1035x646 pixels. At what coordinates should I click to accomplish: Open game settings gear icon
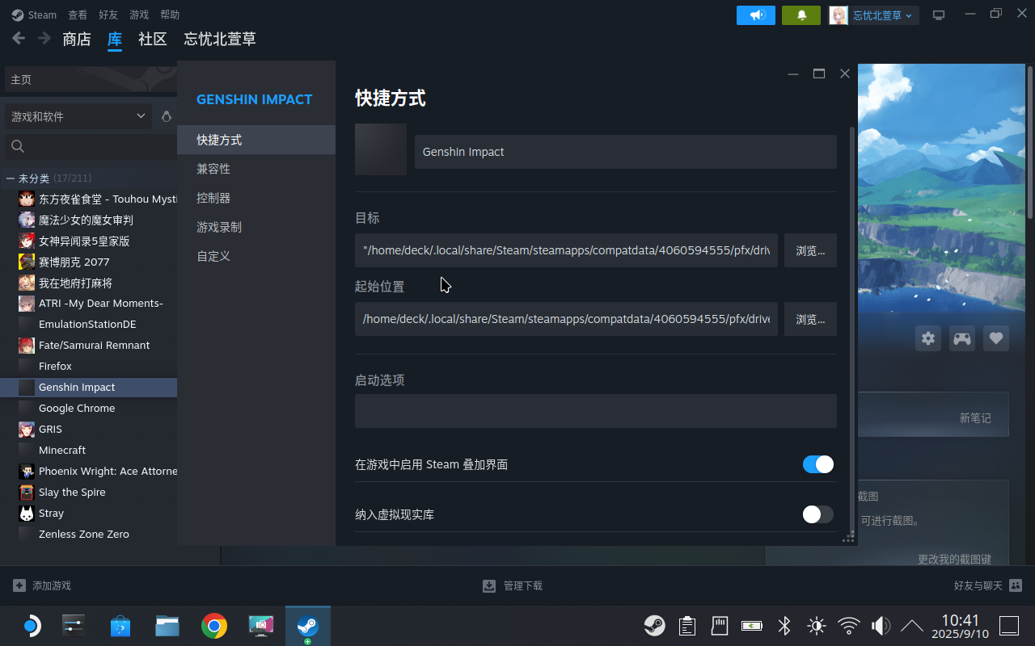[x=928, y=338]
